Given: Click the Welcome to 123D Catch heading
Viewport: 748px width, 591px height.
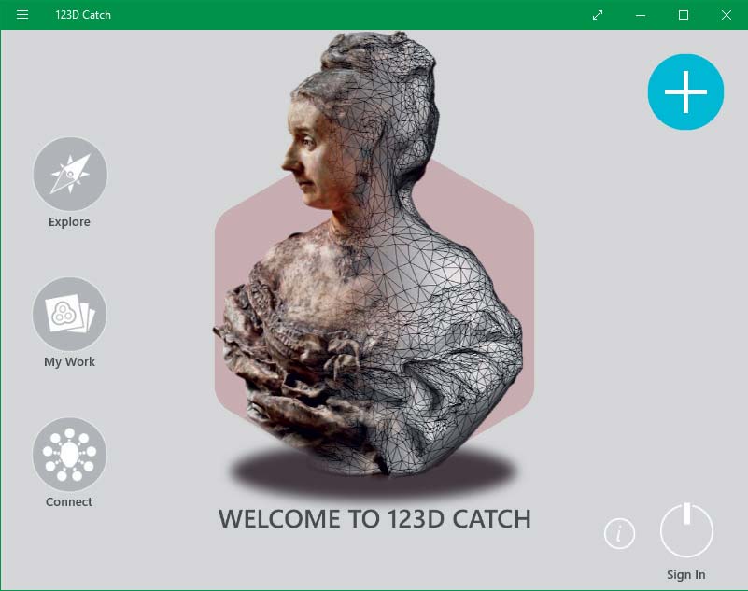Looking at the screenshot, I should [374, 519].
